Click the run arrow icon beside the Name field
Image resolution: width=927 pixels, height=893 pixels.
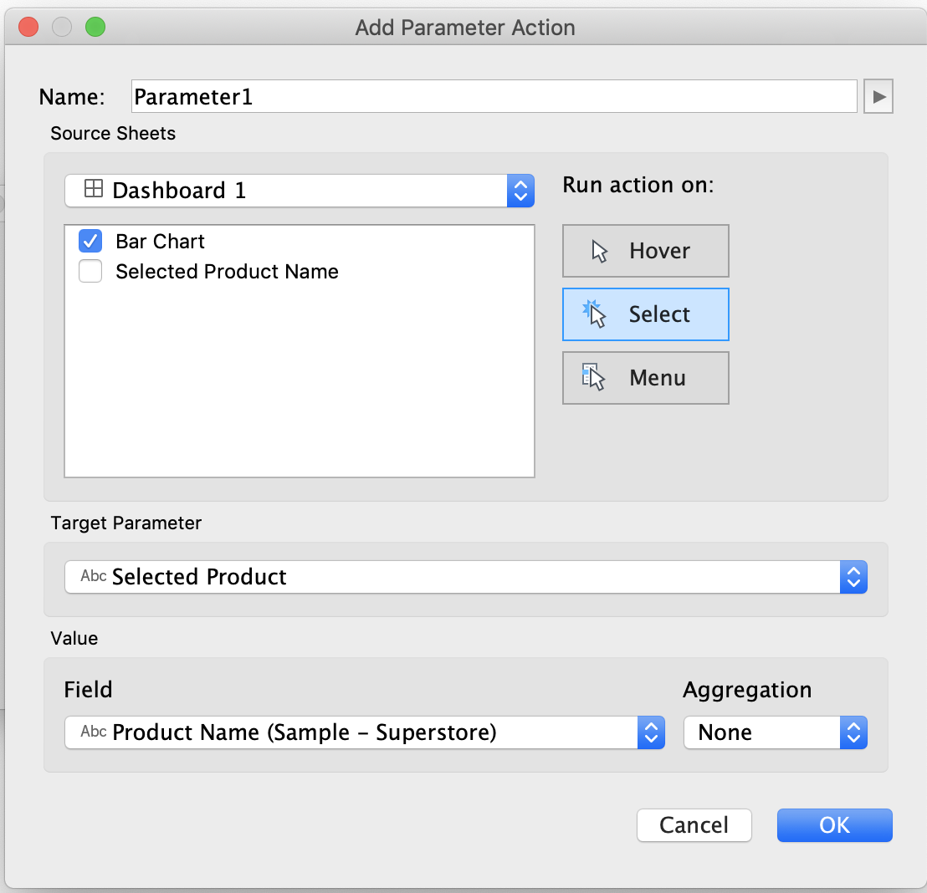point(878,95)
